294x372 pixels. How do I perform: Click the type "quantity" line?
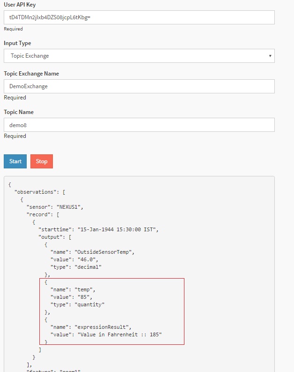[77, 304]
